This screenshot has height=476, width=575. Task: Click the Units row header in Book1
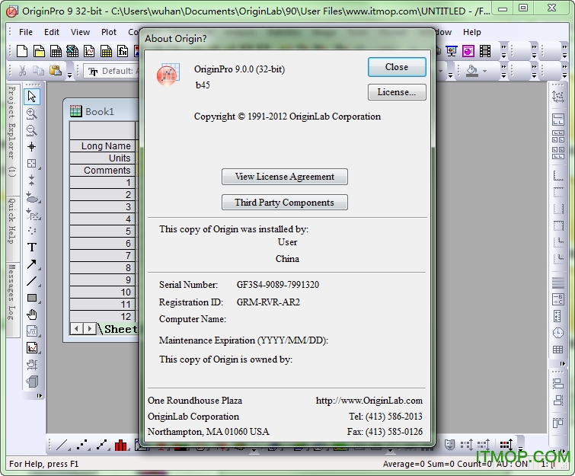pos(102,158)
